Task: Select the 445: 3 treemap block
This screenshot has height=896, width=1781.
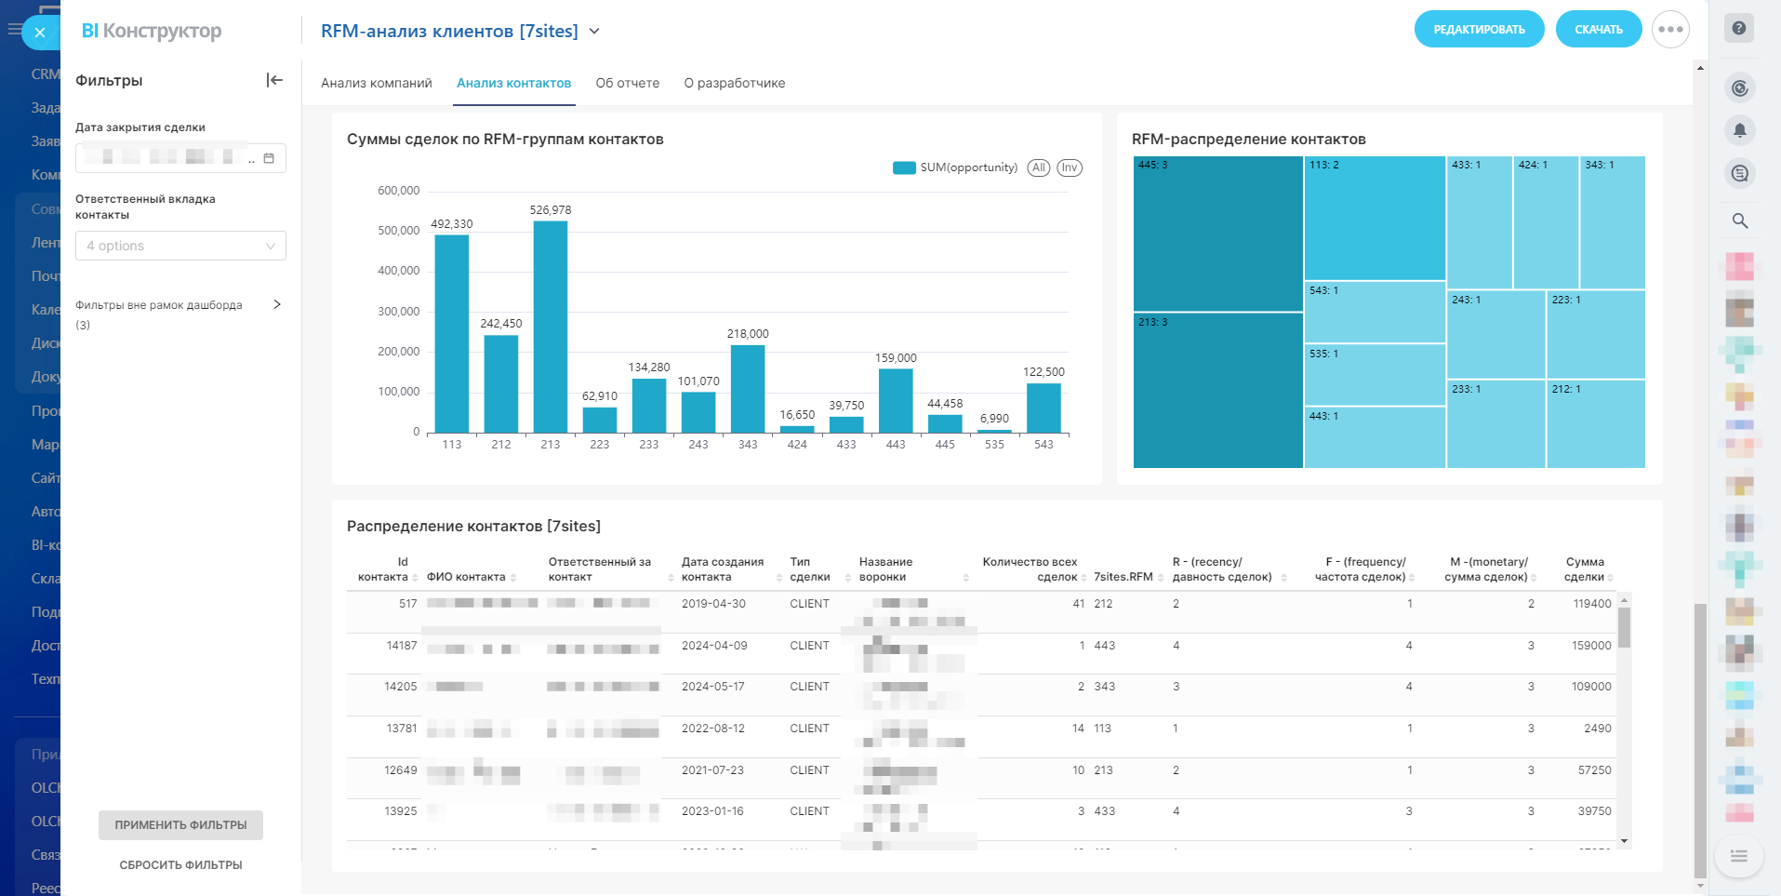Action: pyautogui.click(x=1216, y=234)
